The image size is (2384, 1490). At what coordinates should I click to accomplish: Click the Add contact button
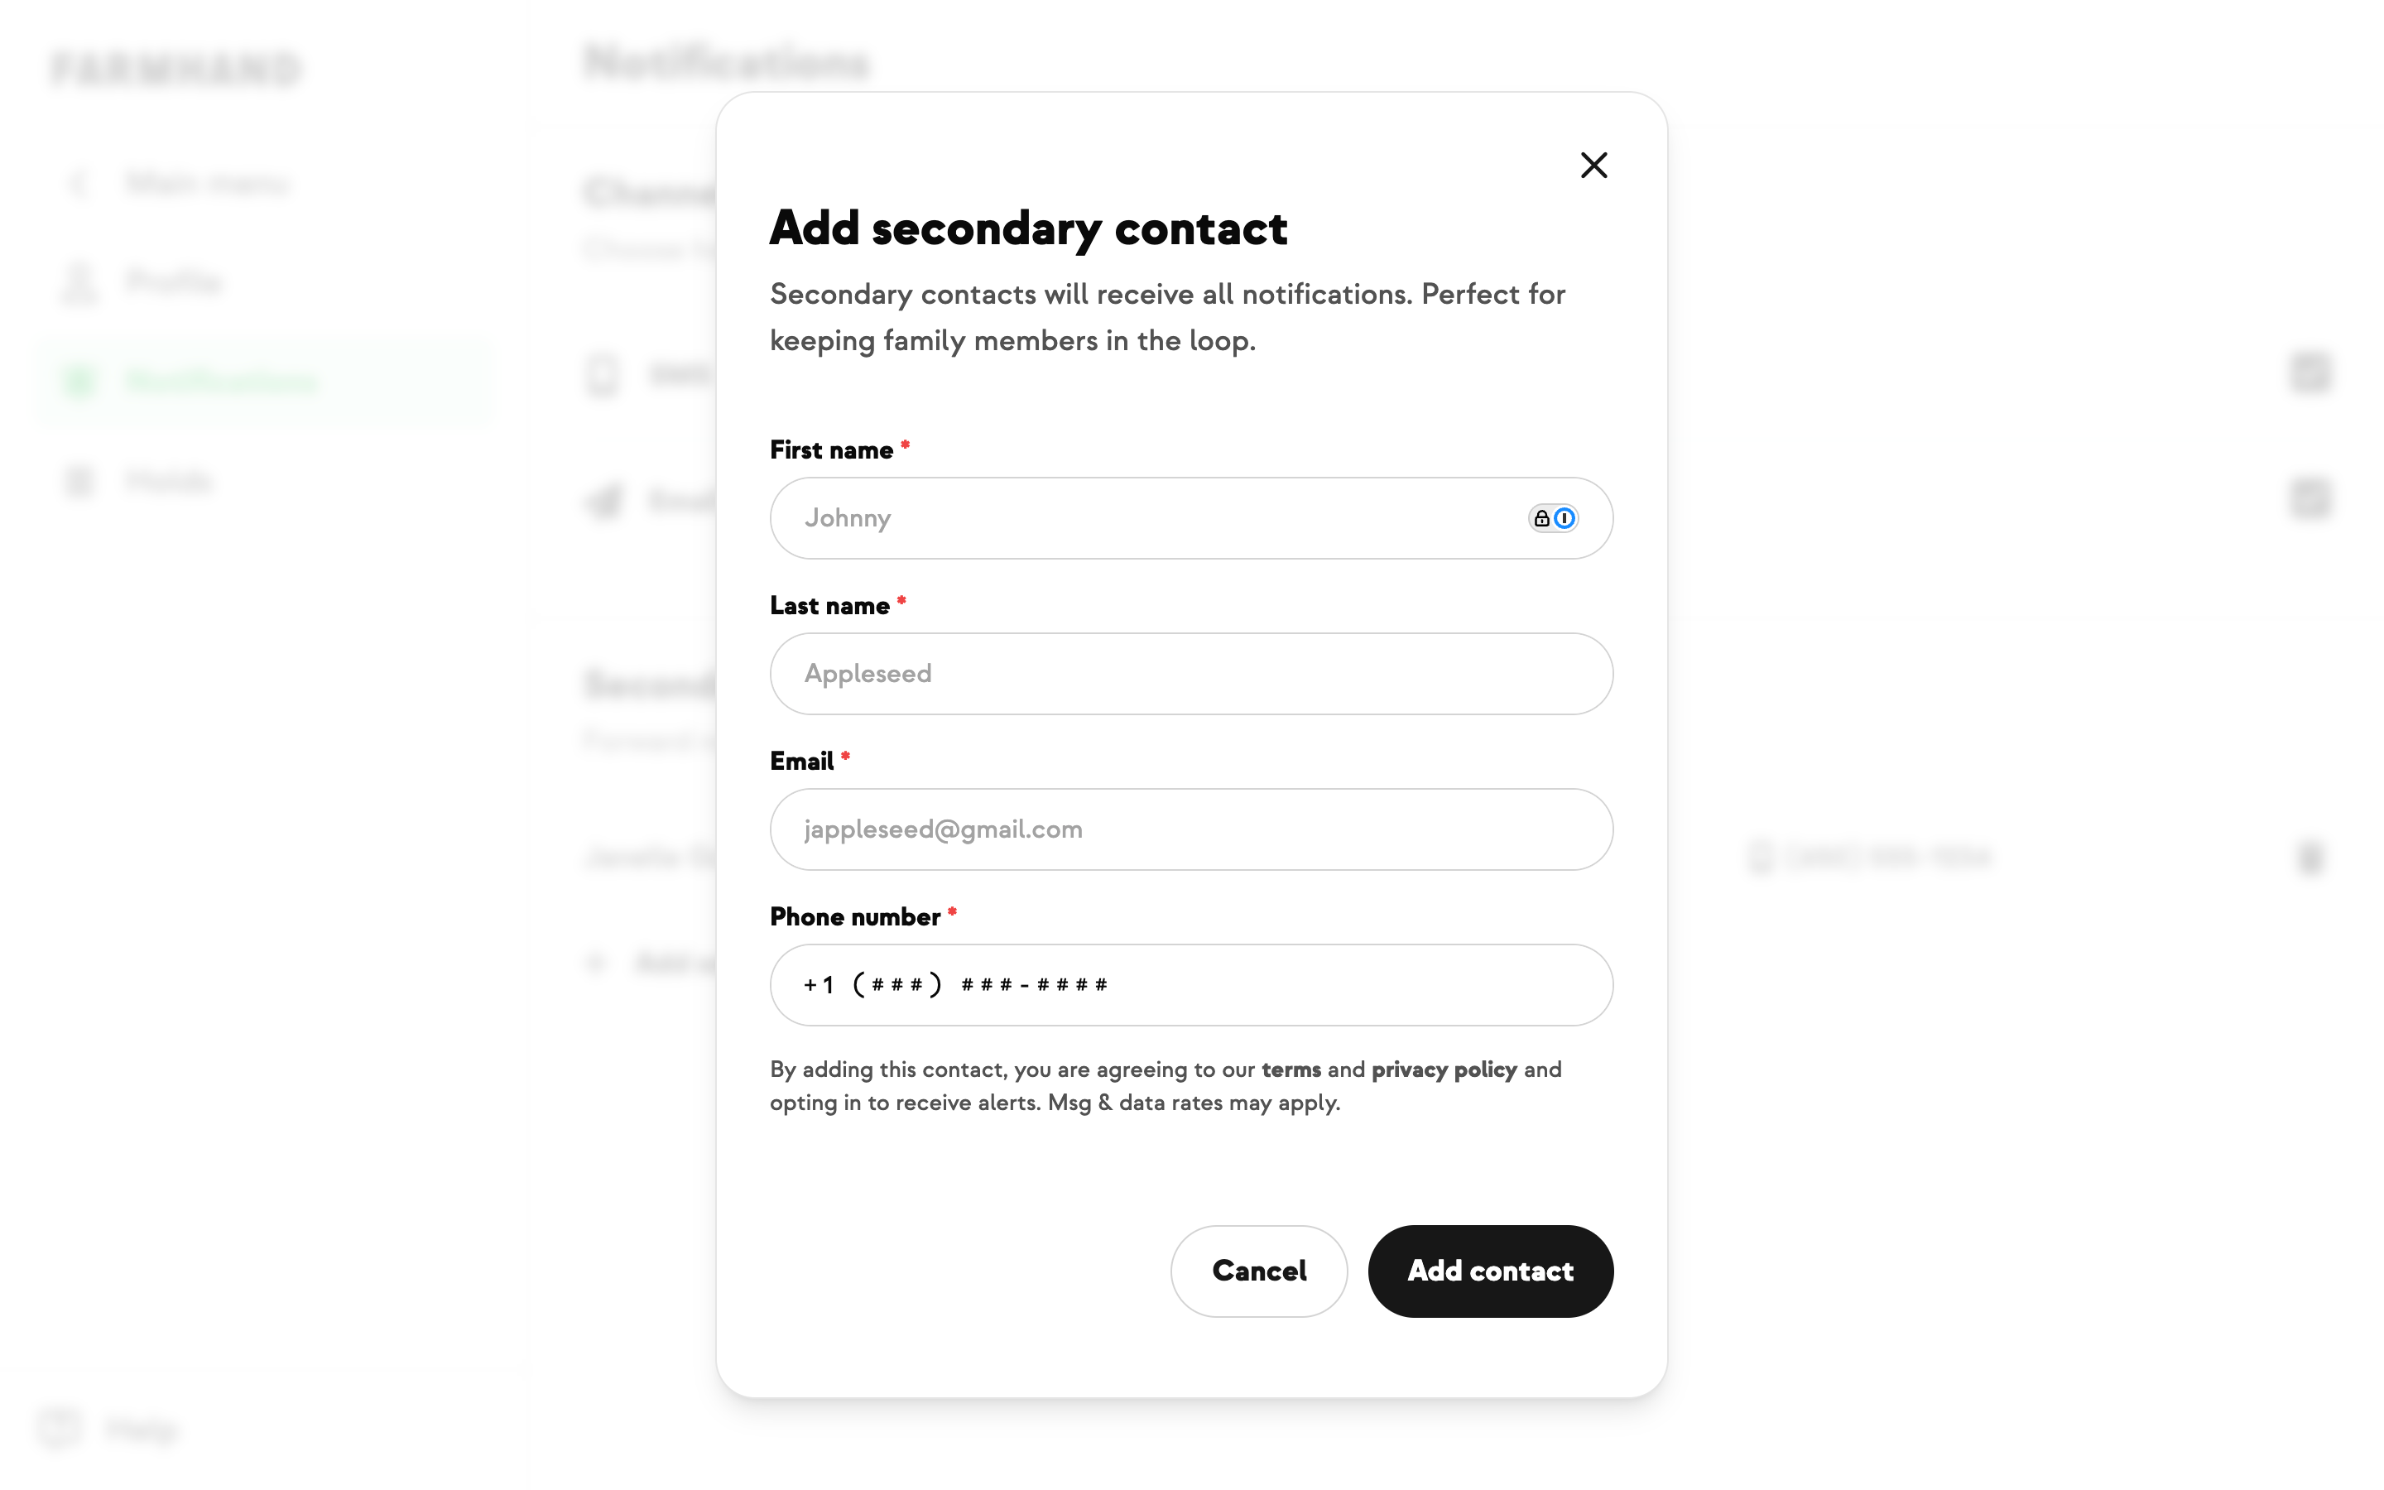(1489, 1271)
